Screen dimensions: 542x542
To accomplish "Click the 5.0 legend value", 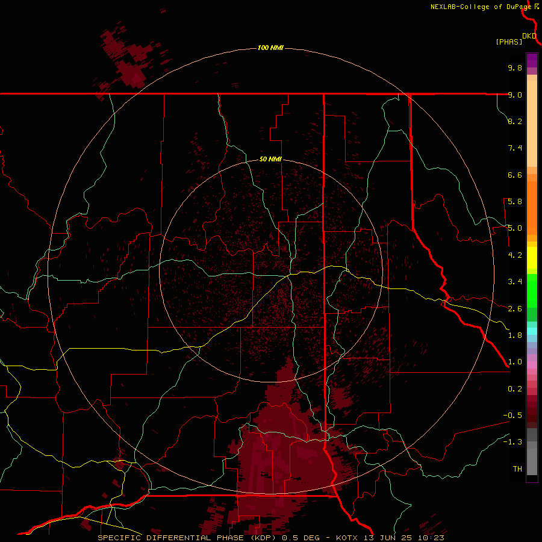I will [515, 228].
